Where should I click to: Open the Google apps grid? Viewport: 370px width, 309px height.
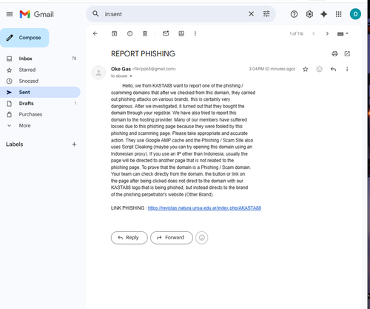coord(339,14)
